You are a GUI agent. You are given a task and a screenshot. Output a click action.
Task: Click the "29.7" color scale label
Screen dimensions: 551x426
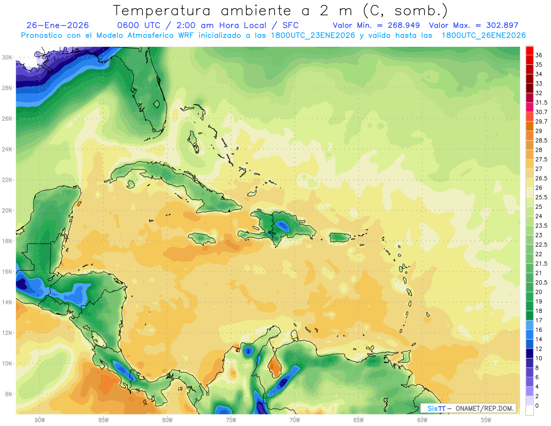click(x=541, y=122)
